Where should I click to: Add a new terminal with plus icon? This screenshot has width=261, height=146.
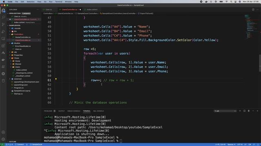click(240, 111)
